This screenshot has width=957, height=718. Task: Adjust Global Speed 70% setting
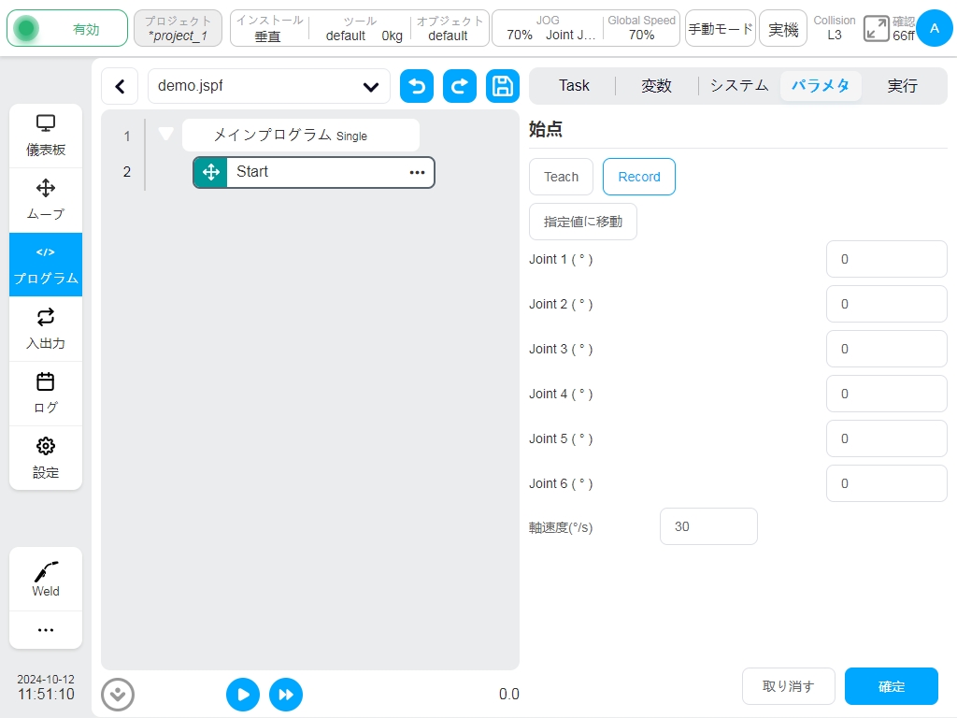[641, 28]
